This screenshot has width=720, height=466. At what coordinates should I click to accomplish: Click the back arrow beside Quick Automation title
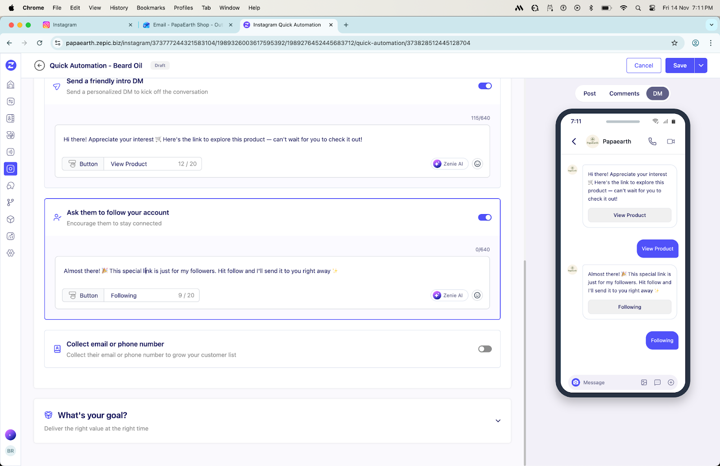[40, 66]
